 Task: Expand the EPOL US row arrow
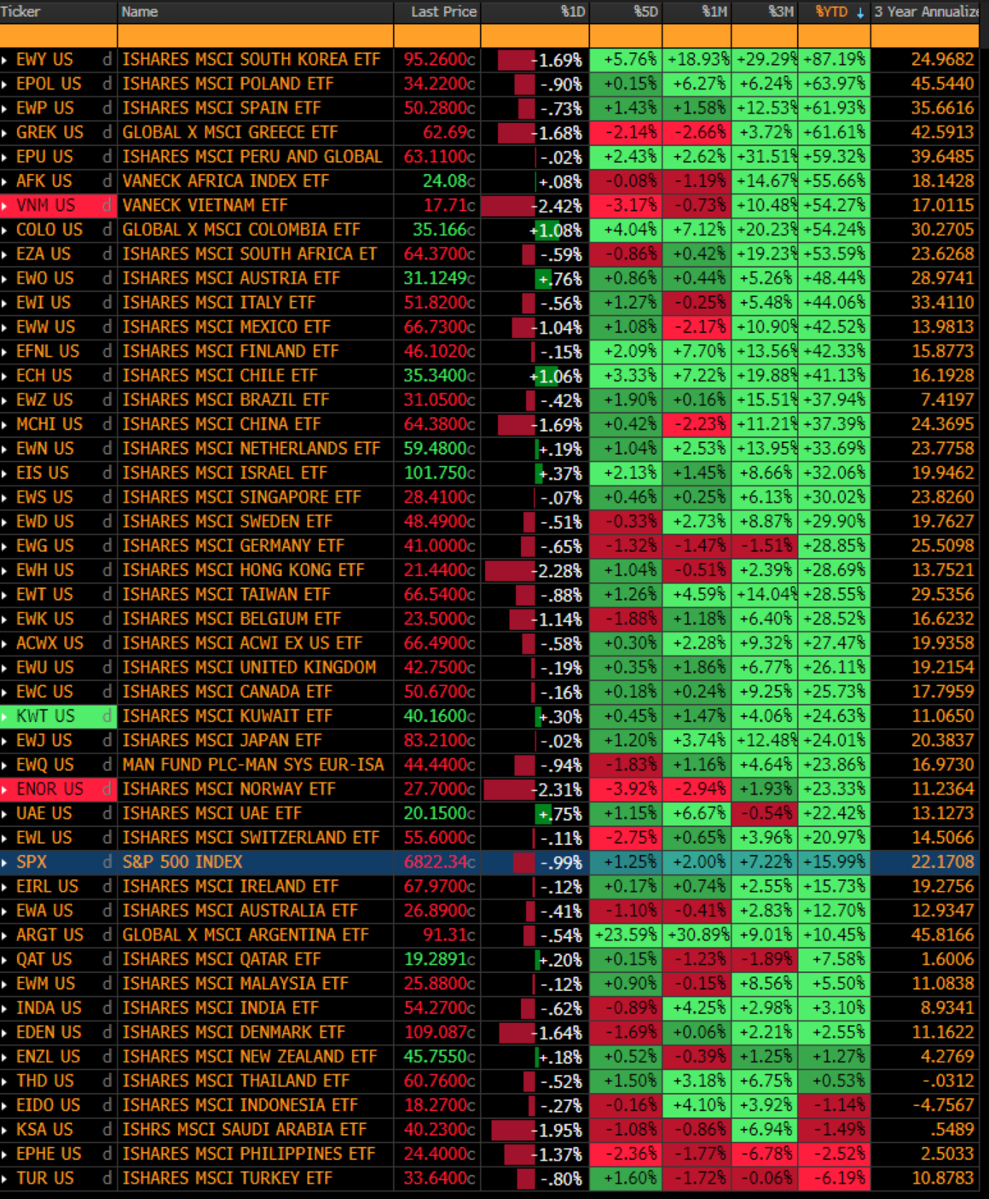pyautogui.click(x=4, y=84)
